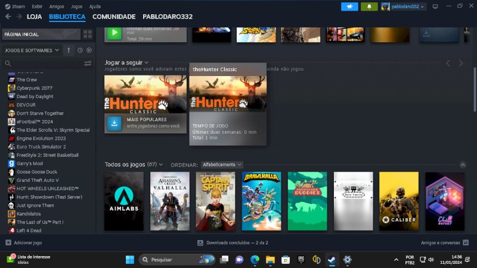Open the Captain Spirit game cover
The width and height of the screenshot is (477, 268).
[x=215, y=201]
